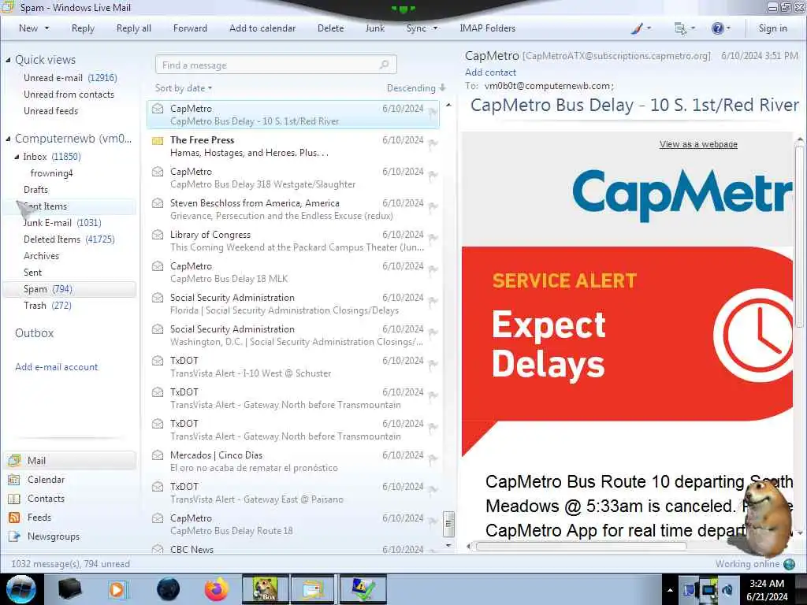
Task: Click Reply all in the toolbar
Action: point(134,28)
